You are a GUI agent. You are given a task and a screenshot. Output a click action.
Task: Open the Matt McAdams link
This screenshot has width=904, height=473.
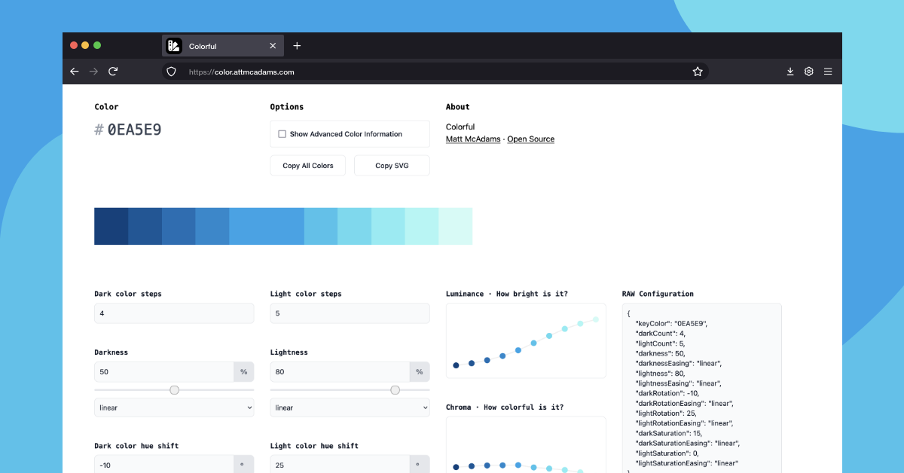pos(473,139)
